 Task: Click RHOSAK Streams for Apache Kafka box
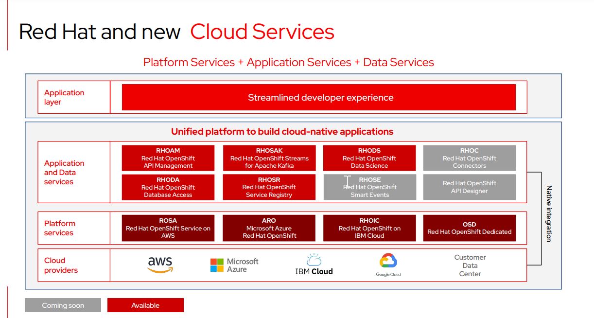pyautogui.click(x=269, y=158)
